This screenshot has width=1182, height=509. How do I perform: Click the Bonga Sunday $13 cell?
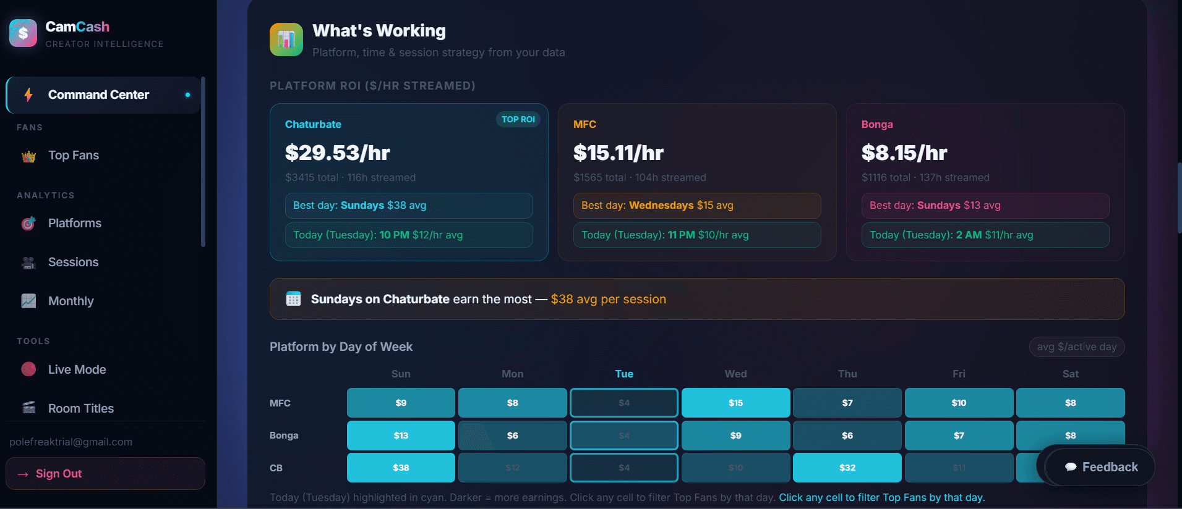click(401, 435)
